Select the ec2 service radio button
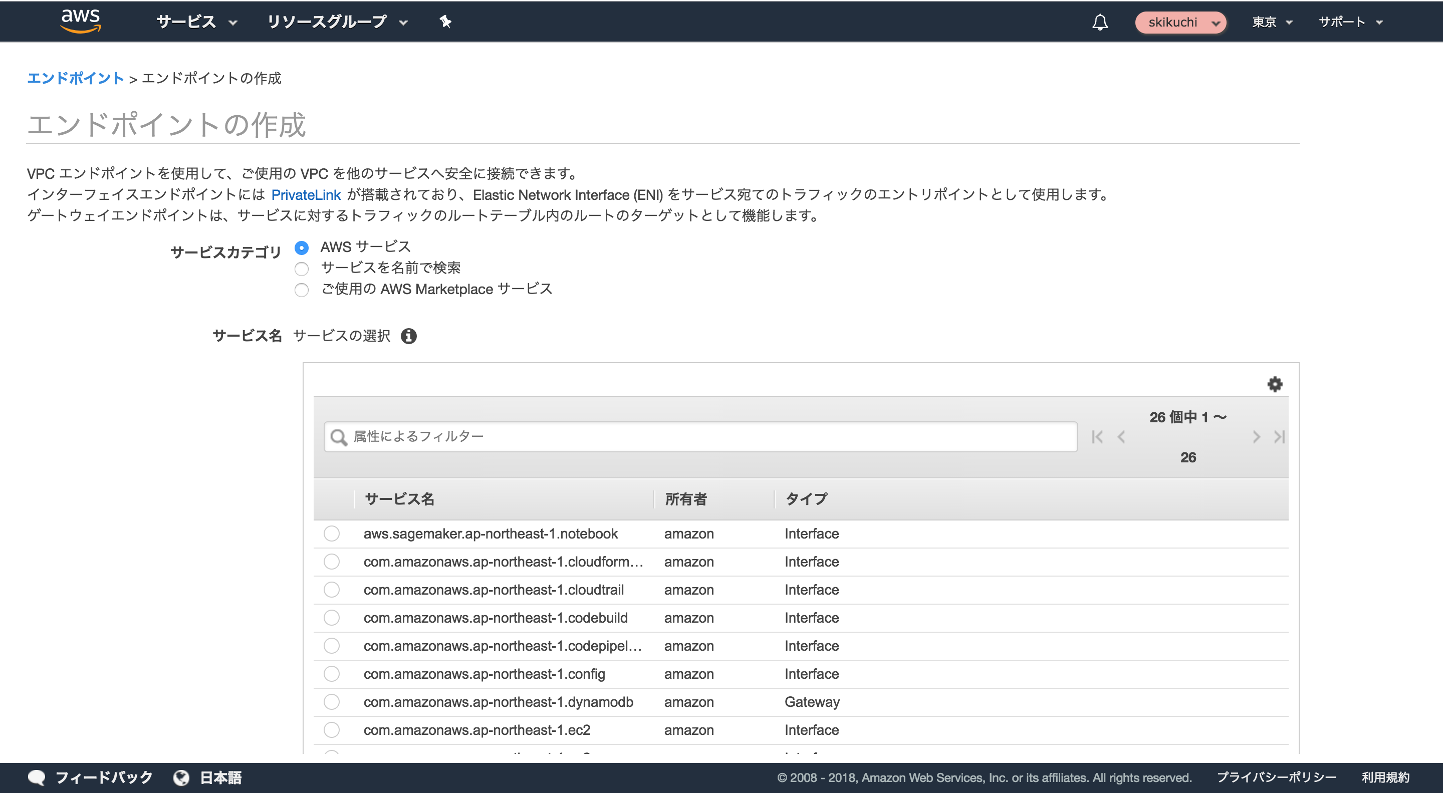This screenshot has width=1443, height=793. 332,730
